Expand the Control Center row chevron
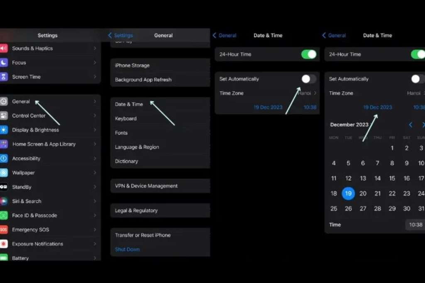The width and height of the screenshot is (425, 283). 95,116
